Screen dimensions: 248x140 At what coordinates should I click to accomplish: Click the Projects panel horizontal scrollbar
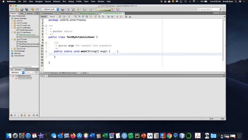tap(22, 67)
